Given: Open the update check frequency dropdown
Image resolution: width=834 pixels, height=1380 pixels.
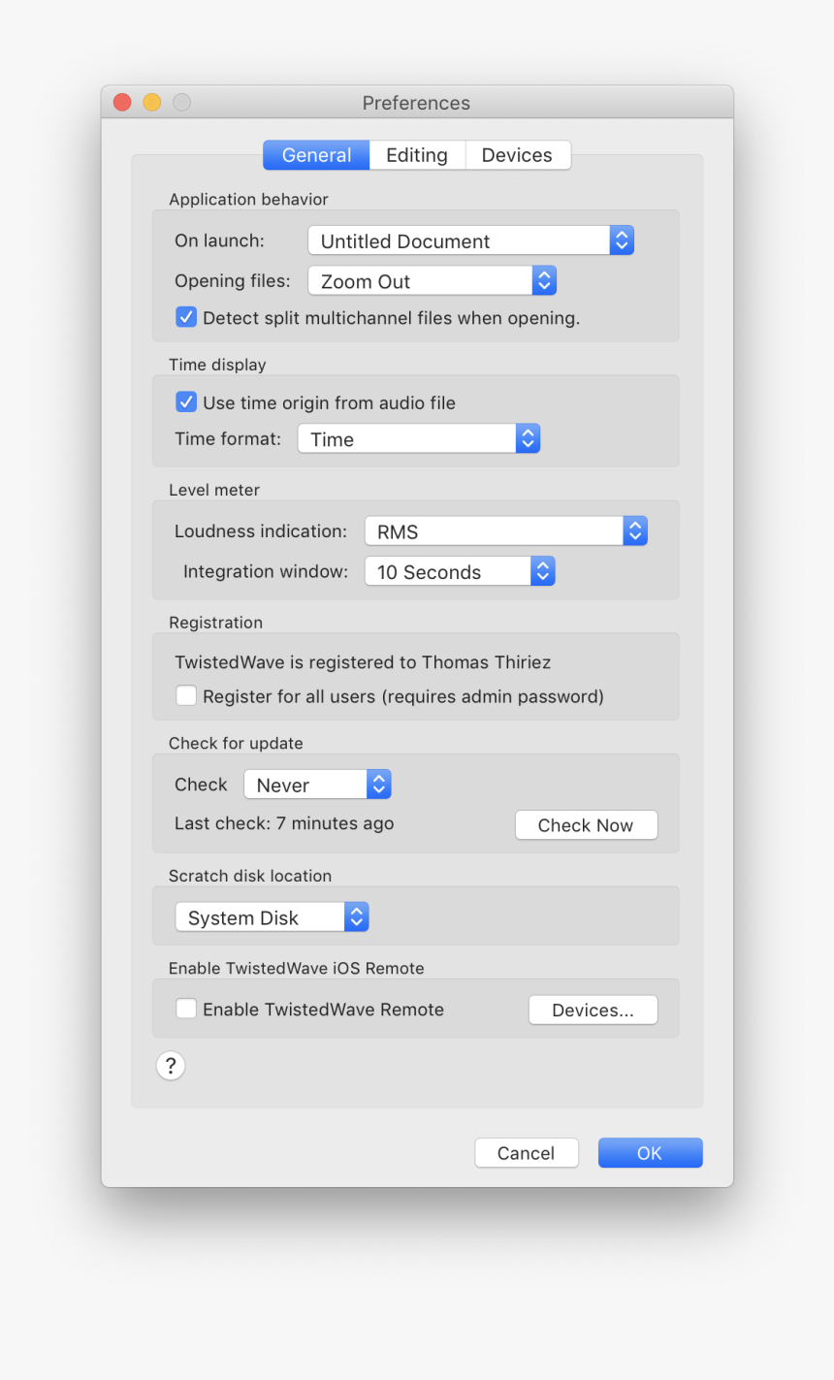Looking at the screenshot, I should (317, 784).
